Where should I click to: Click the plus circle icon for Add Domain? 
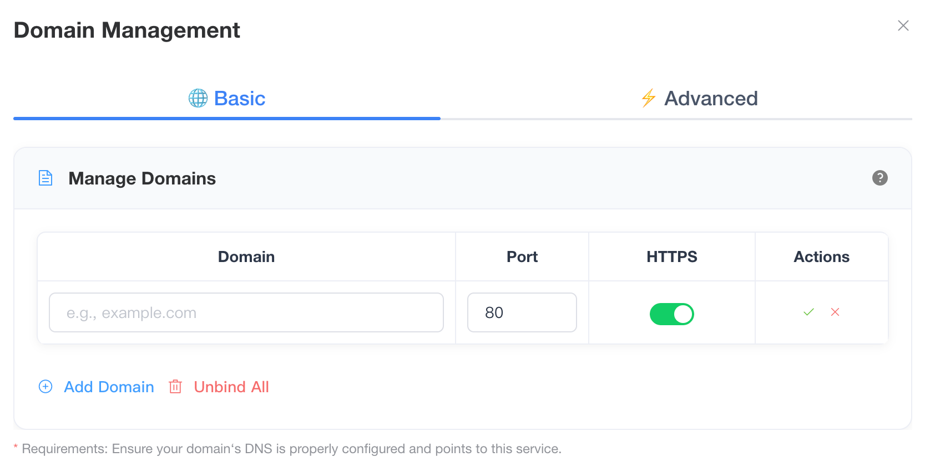pyautogui.click(x=46, y=387)
